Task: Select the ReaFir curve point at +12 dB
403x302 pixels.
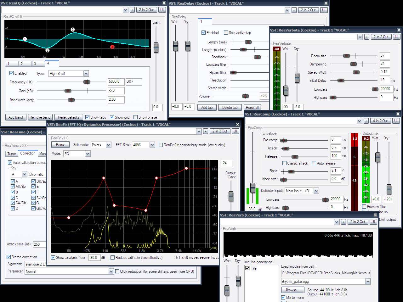Action: point(186,168)
